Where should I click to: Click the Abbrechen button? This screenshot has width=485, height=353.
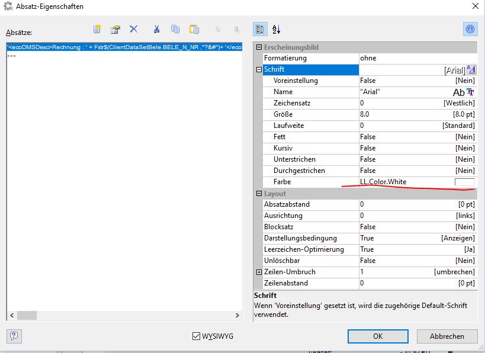pos(447,336)
